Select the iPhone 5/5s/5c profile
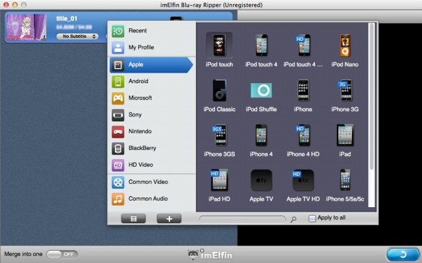 pos(345,185)
